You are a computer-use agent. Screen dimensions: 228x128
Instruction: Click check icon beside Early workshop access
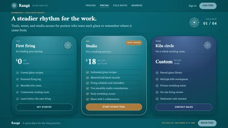click(87, 94)
